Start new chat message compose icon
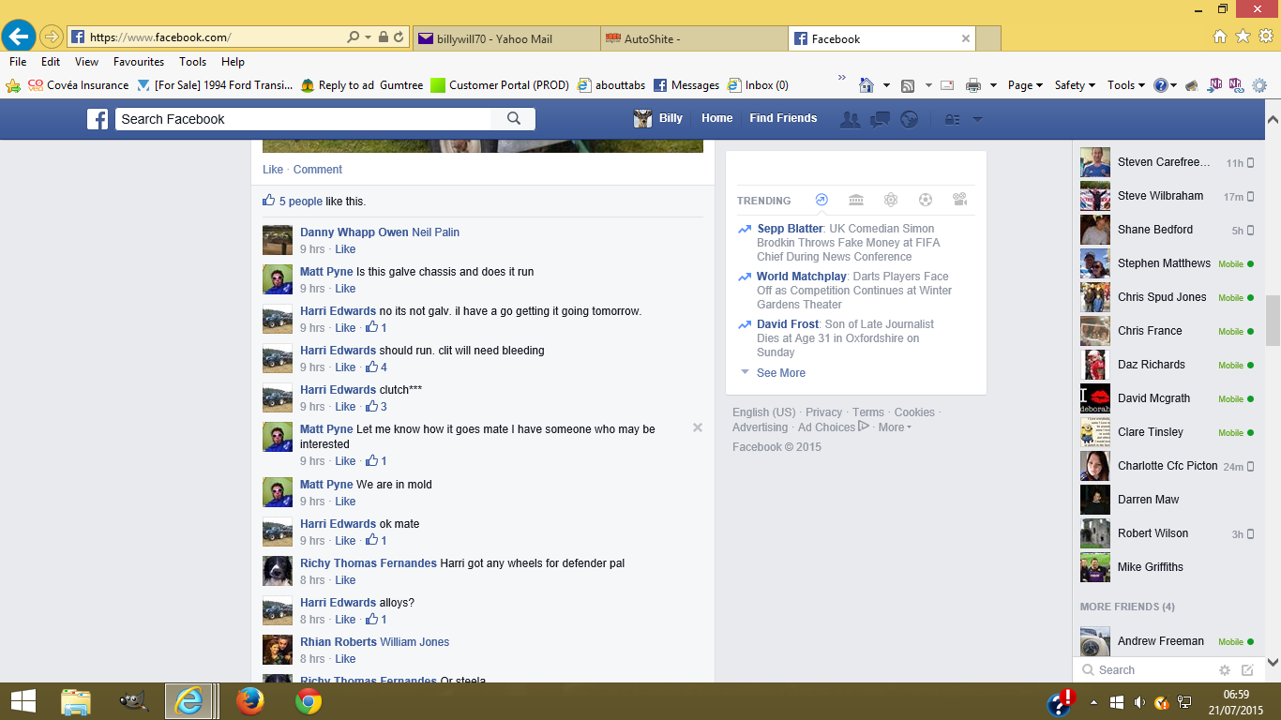 point(1247,670)
